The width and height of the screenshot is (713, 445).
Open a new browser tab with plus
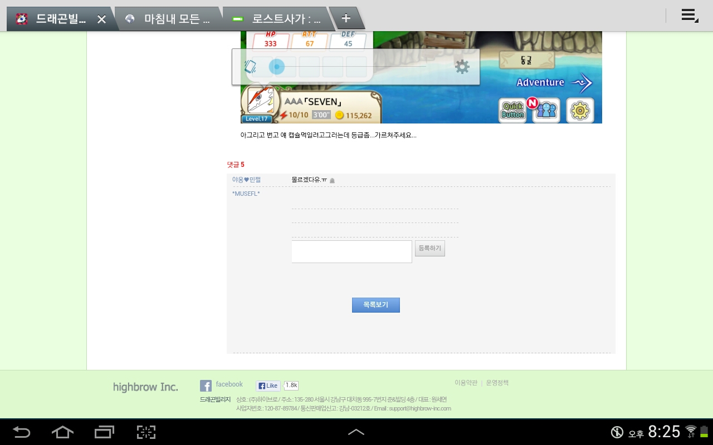(346, 18)
